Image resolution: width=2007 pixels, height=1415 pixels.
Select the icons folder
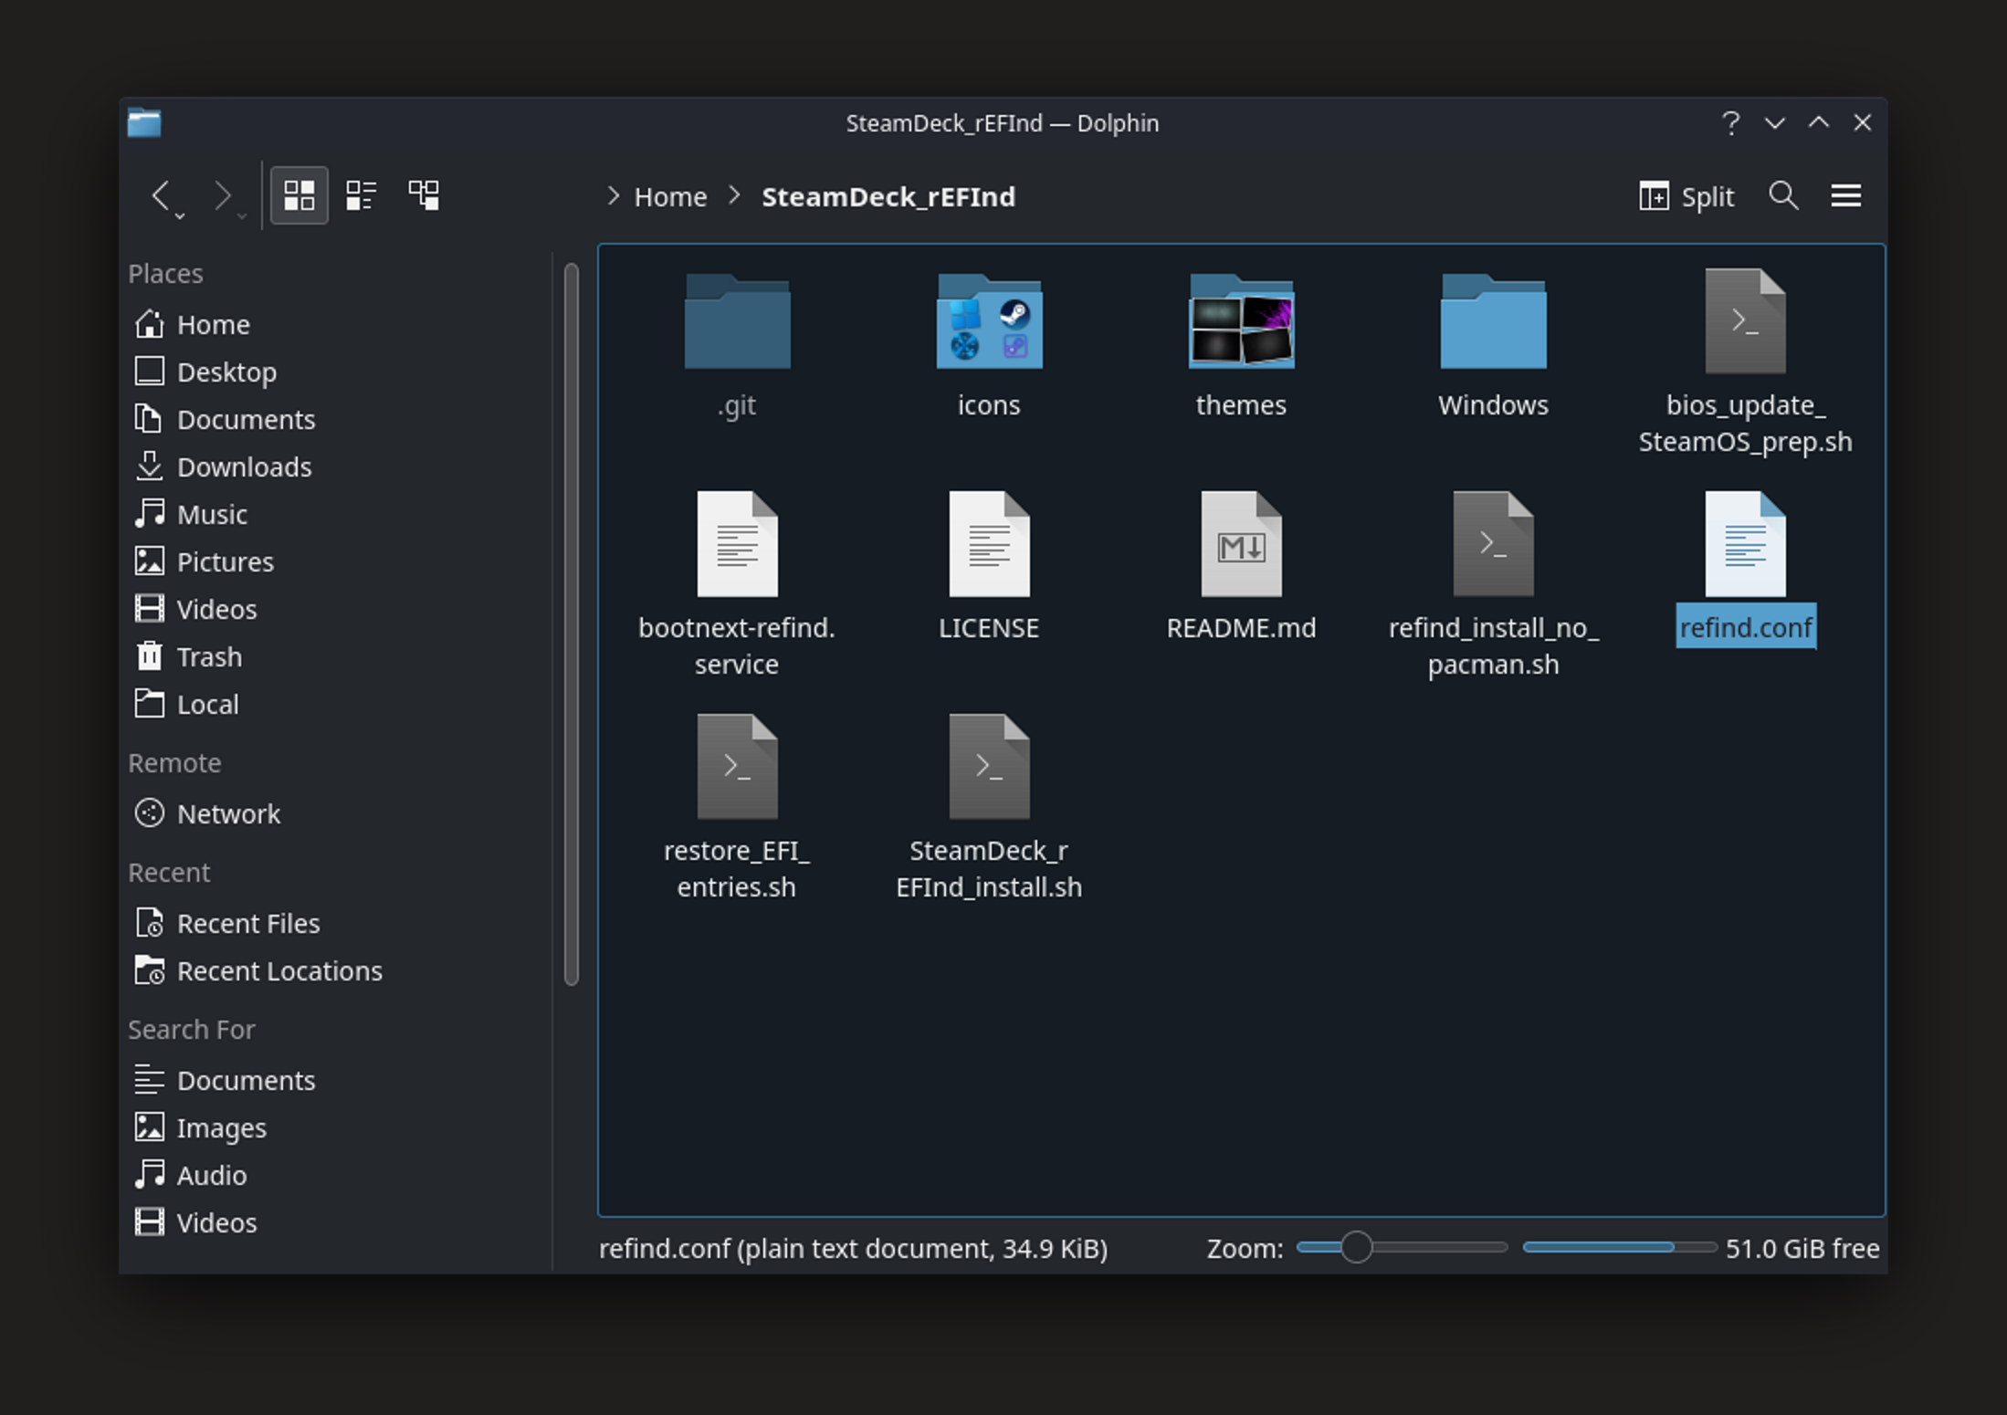click(989, 322)
